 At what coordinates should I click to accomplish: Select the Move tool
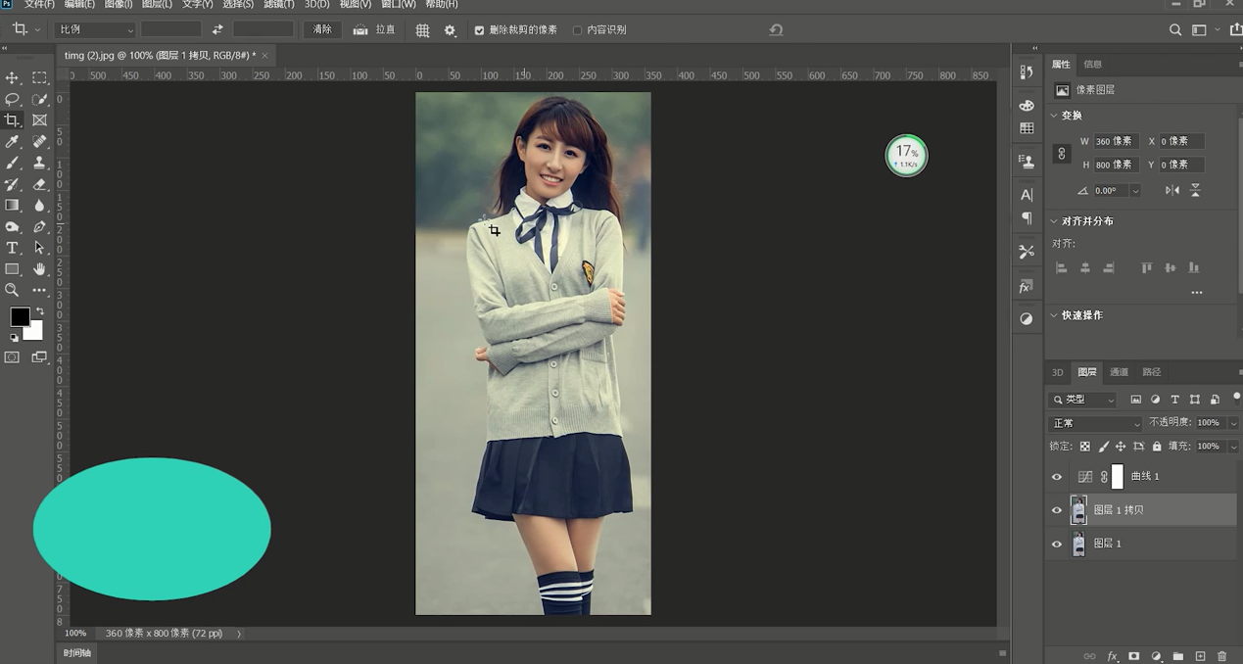click(12, 77)
